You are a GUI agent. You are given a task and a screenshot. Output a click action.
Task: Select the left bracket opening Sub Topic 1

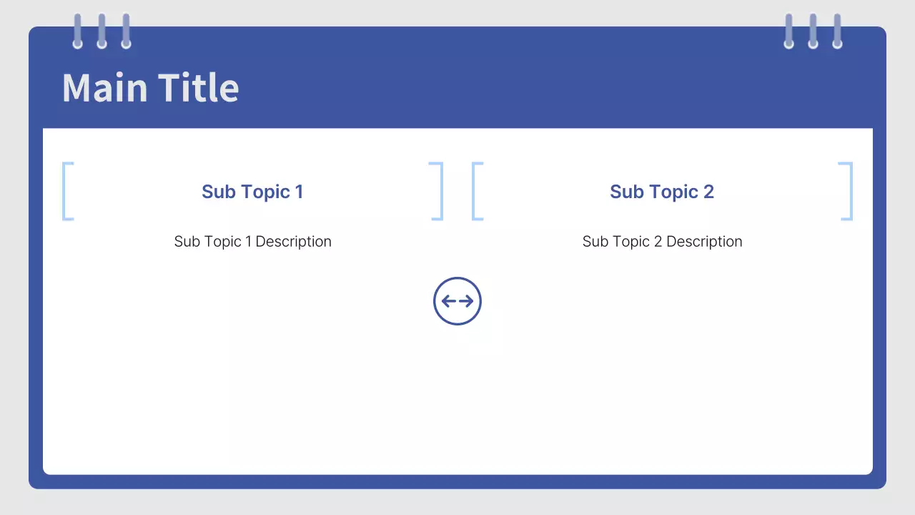click(64, 191)
